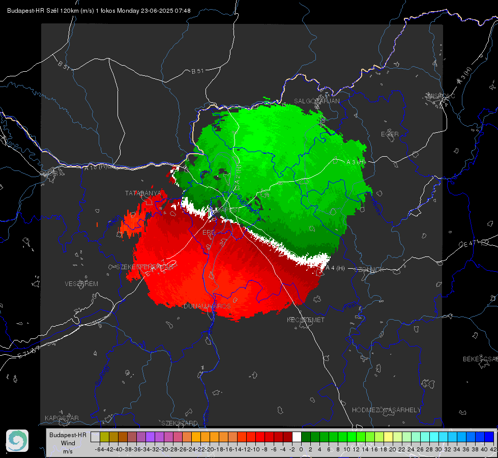Select the dark blue swatch between 40 and 42

click(x=489, y=437)
